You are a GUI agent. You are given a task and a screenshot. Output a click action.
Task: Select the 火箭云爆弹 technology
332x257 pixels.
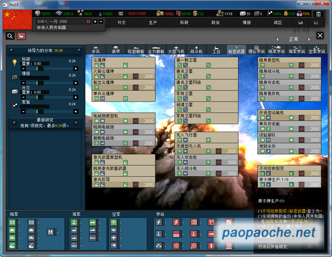(x=123, y=74)
